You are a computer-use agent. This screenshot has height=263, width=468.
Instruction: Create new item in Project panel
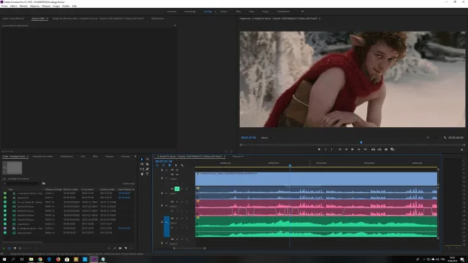(x=126, y=248)
